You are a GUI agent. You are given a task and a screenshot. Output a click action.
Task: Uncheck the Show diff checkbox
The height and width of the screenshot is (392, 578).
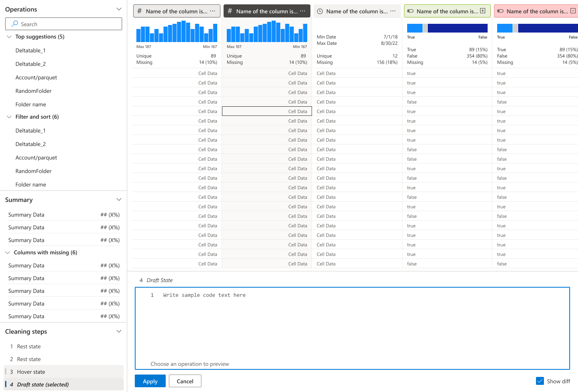point(540,381)
